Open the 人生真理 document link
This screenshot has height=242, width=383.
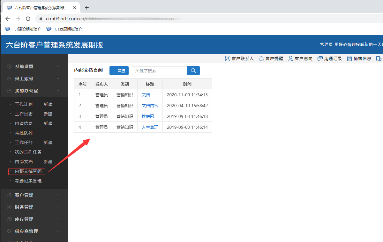pos(150,127)
